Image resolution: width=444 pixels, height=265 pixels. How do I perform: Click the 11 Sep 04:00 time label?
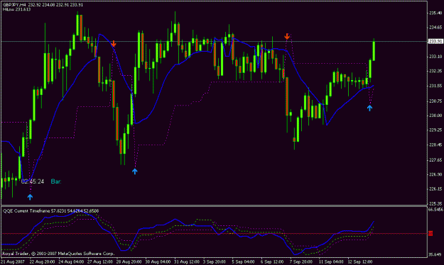(331, 261)
